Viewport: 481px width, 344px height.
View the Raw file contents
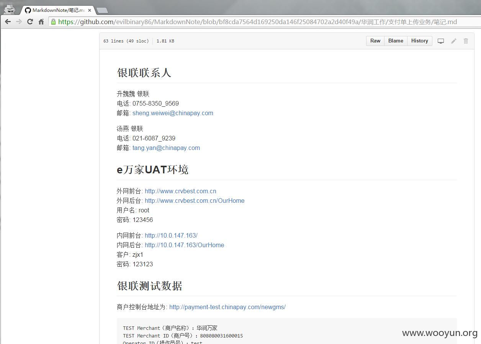point(375,41)
